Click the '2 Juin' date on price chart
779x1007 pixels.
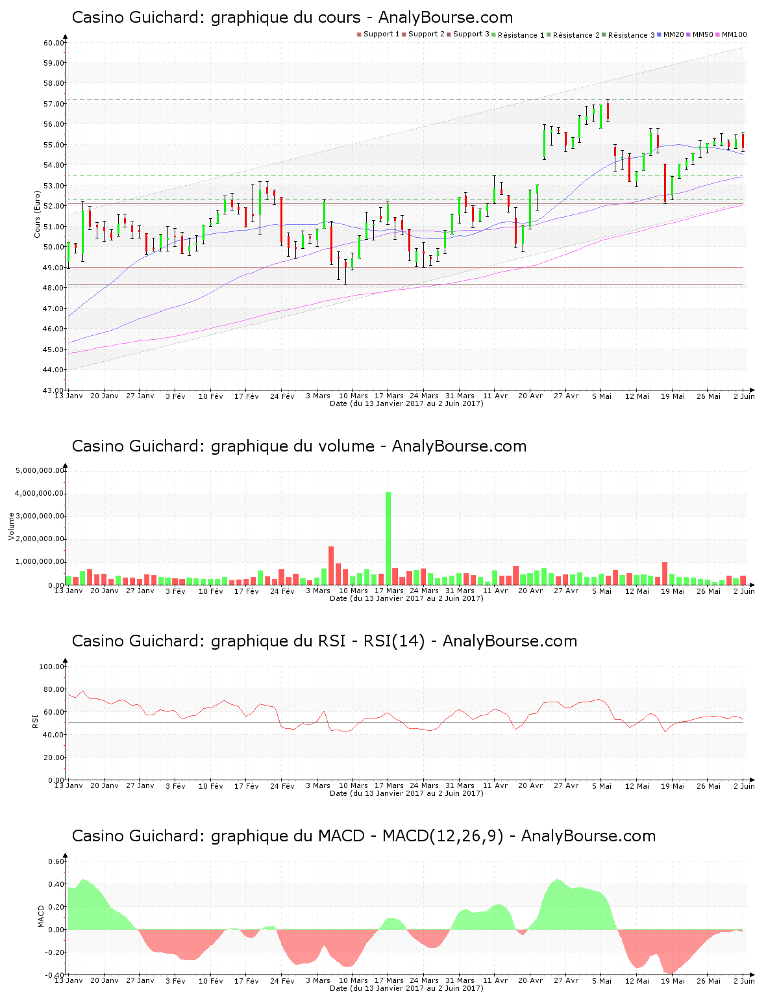(x=743, y=396)
